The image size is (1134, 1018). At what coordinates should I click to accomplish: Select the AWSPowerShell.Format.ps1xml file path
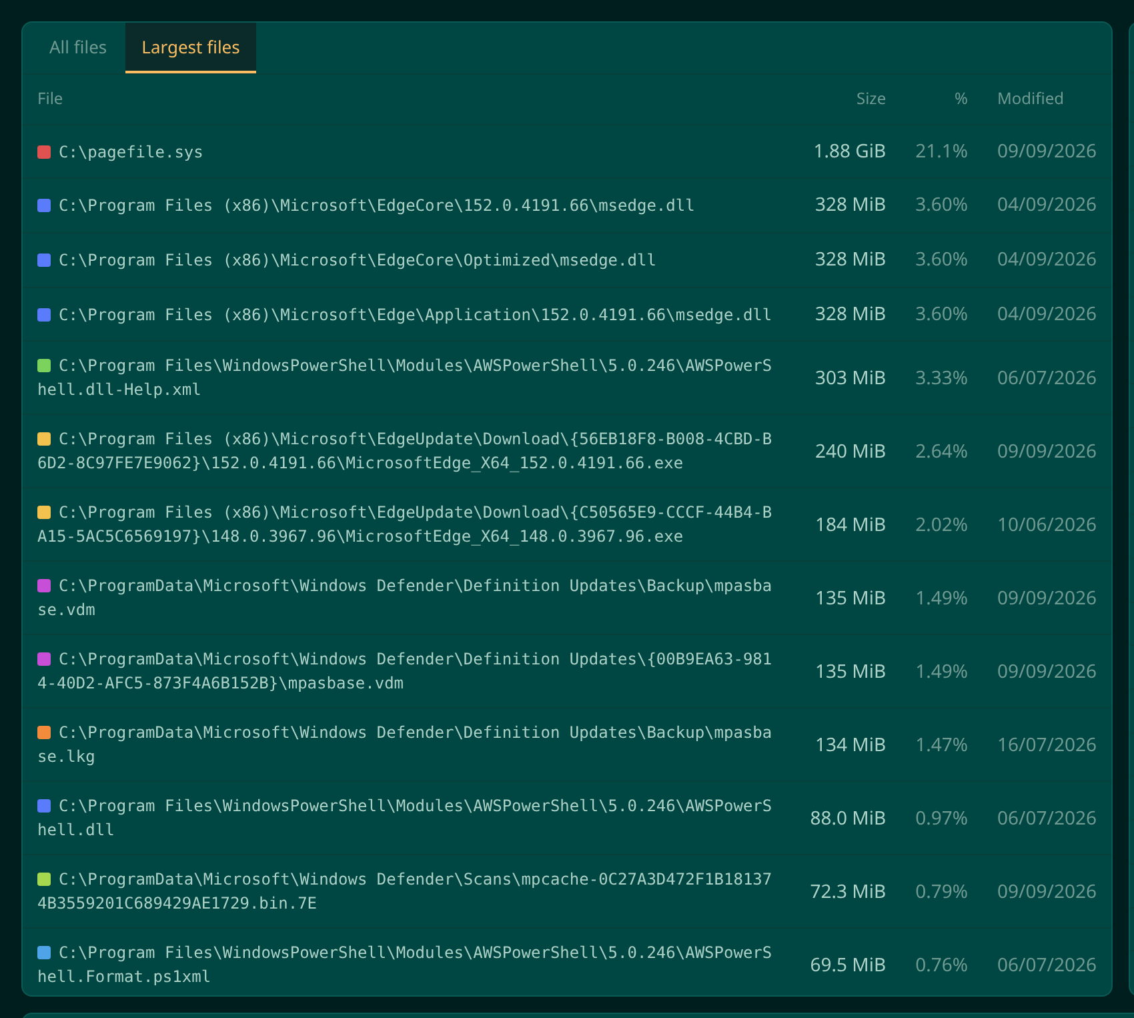pyautogui.click(x=404, y=965)
